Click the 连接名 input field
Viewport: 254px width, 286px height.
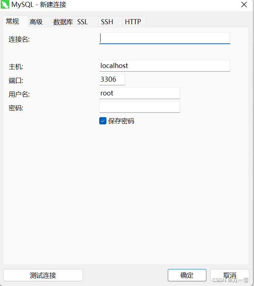click(165, 38)
